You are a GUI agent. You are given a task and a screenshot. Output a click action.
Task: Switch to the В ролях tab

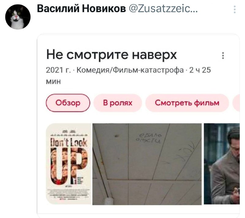coord(118,103)
